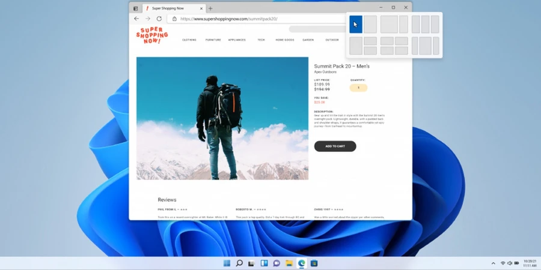Open File Explorer from taskbar

[289, 263]
